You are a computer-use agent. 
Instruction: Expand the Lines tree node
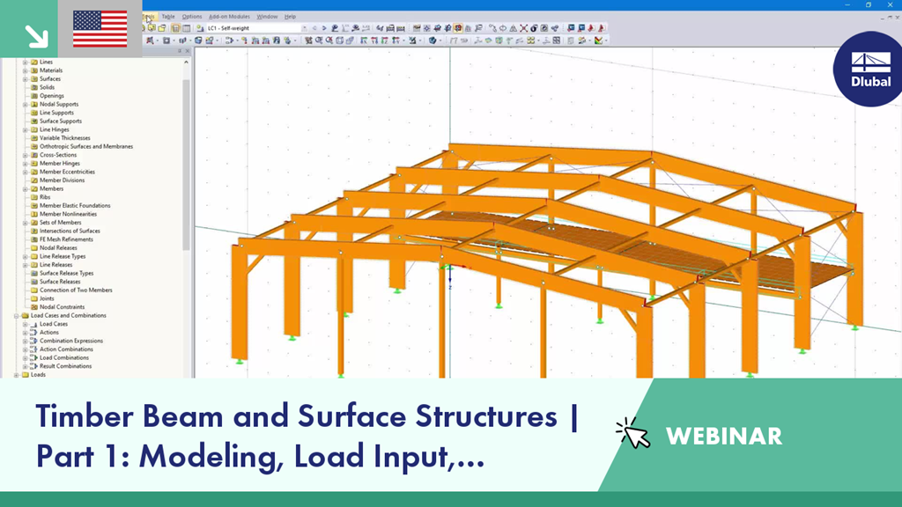pyautogui.click(x=25, y=62)
